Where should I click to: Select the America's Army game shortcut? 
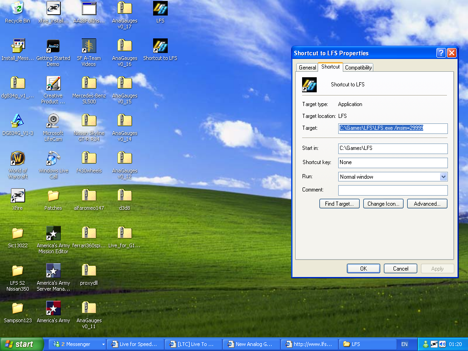tap(53, 312)
